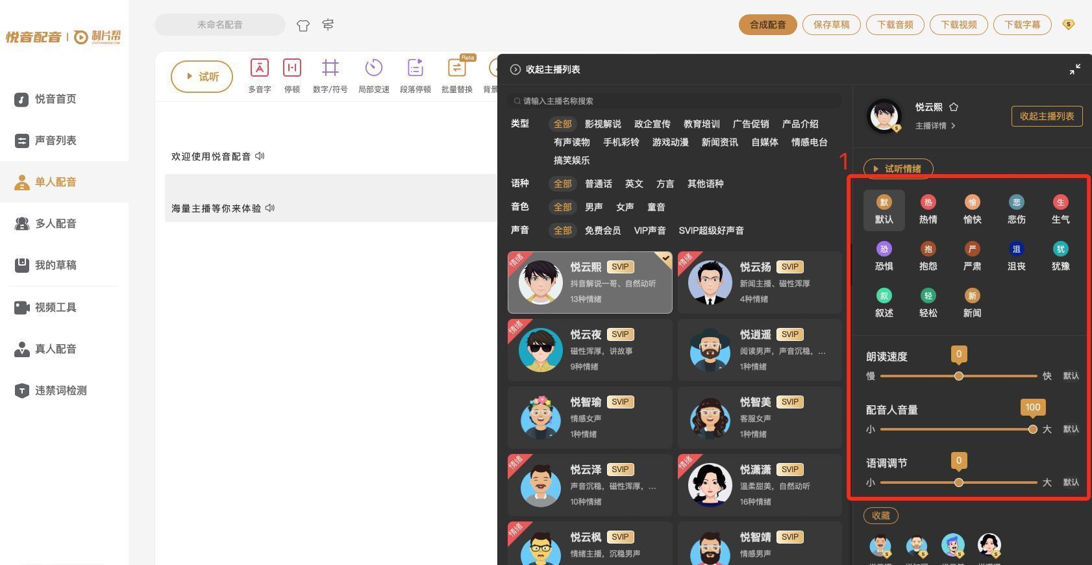Filter voice tone by 女声
The height and width of the screenshot is (565, 1092).
click(625, 207)
